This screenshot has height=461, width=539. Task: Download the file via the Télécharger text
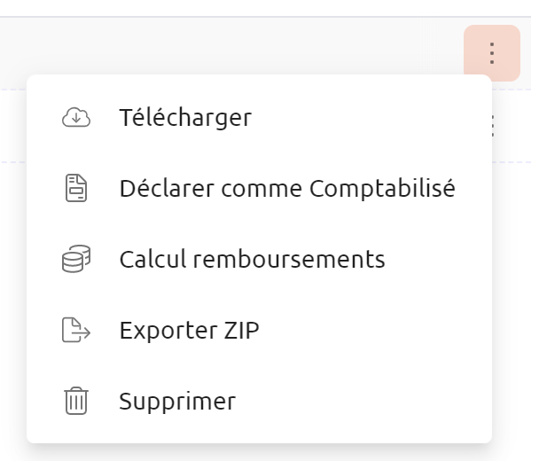(x=185, y=118)
